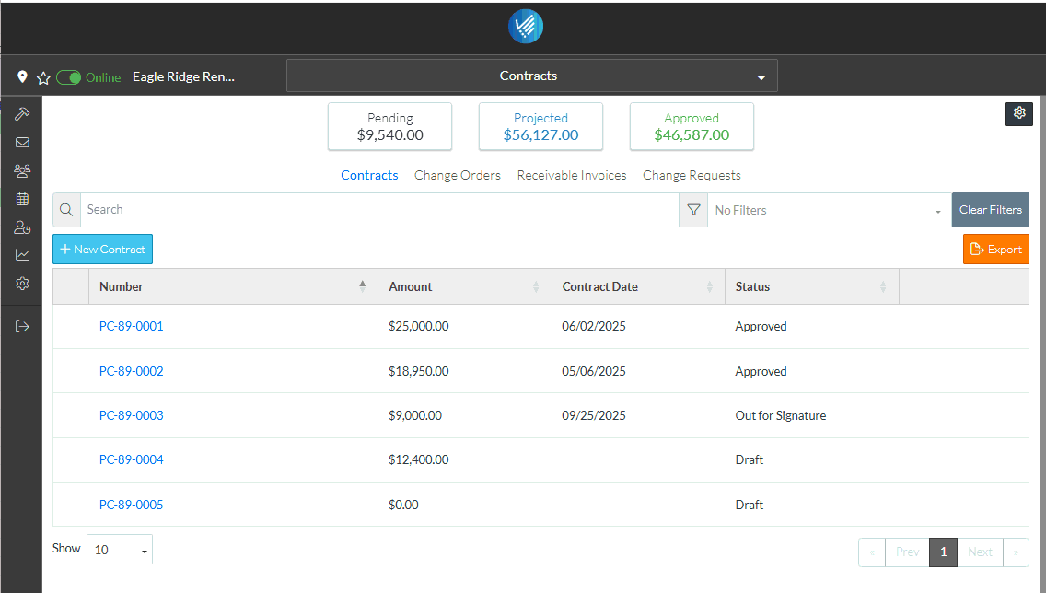
Task: Expand the Contracts module dropdown
Action: click(x=531, y=76)
